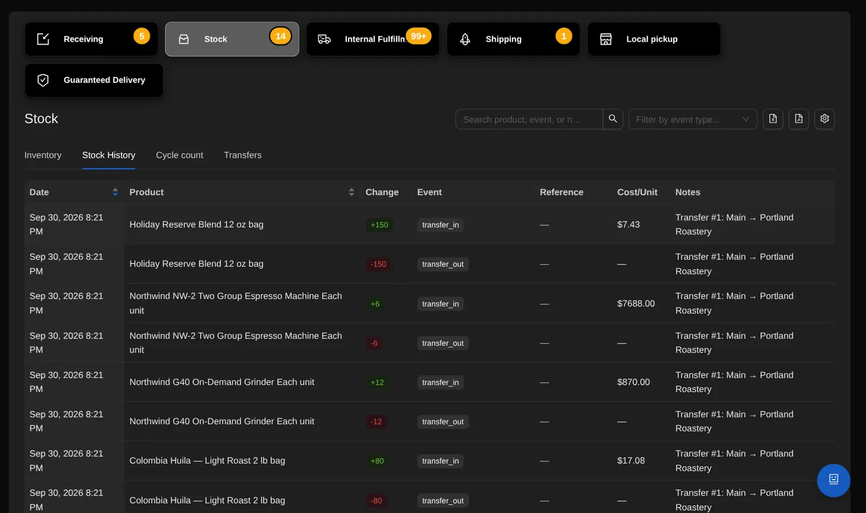
Task: Open the Cycle count tab
Action: pos(180,155)
